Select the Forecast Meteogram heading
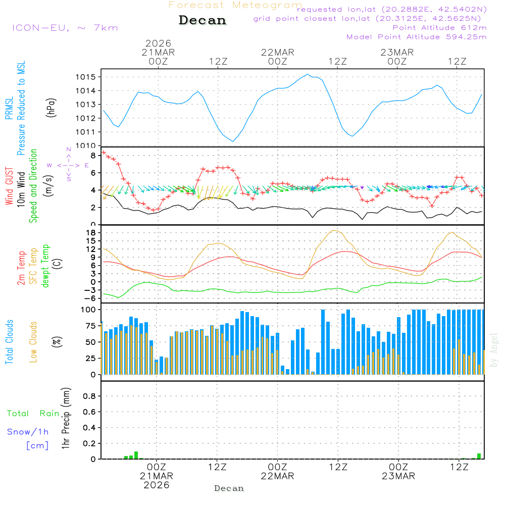 click(x=235, y=6)
